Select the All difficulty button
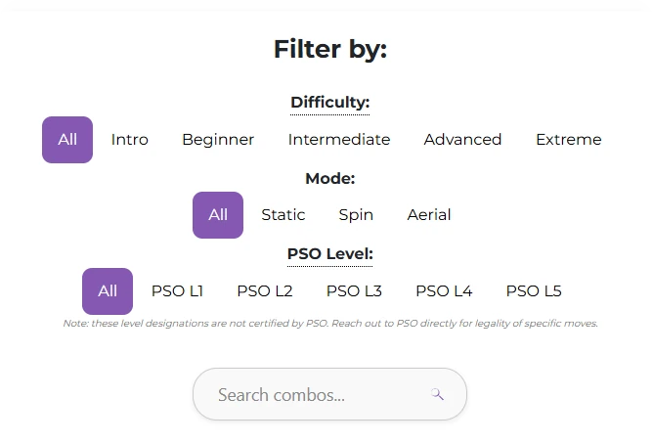The height and width of the screenshot is (443, 653). pos(67,140)
